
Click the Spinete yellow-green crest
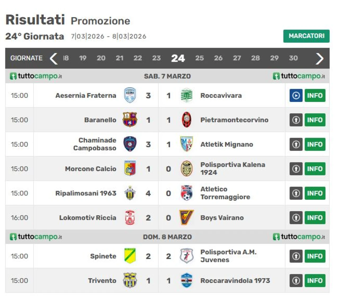[130, 256]
